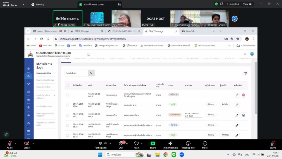The image size is (282, 159).
Task: Open the View dropdown in Zoom top bar
Action: point(247,4)
